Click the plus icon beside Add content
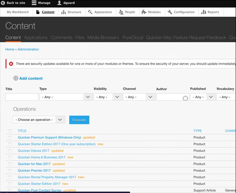 tap(16, 78)
